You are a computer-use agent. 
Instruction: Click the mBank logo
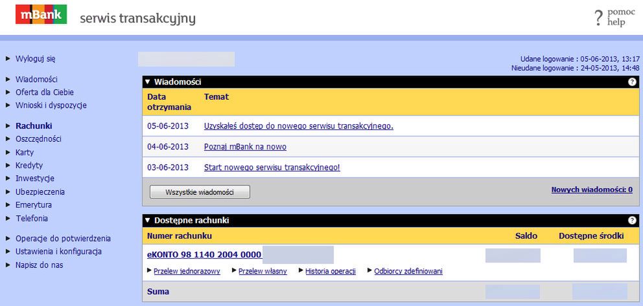point(41,14)
